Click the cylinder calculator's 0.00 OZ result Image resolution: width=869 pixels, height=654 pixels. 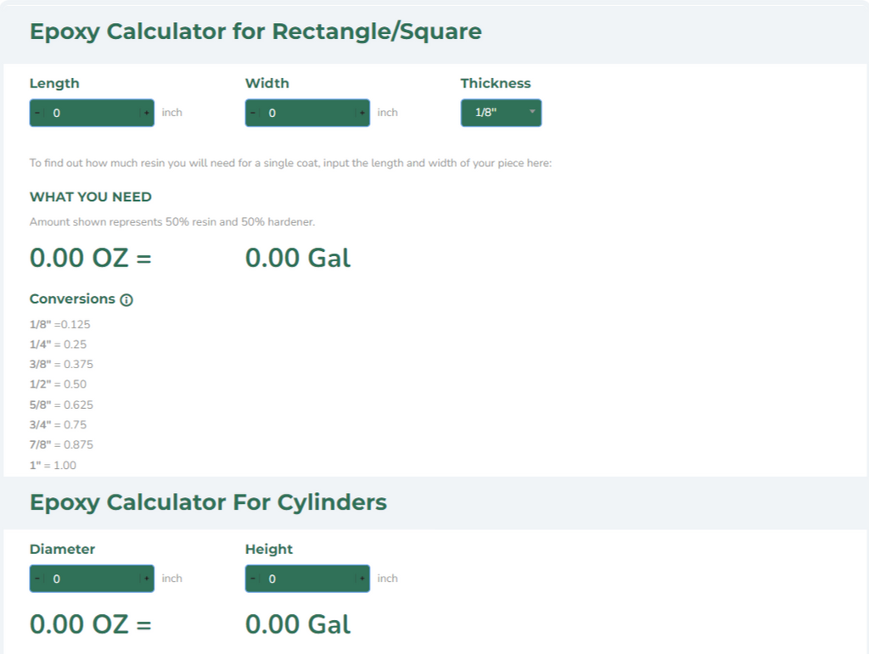coord(90,624)
